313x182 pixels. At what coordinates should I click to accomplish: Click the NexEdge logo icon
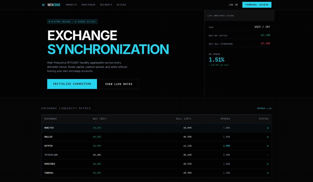tap(43, 5)
